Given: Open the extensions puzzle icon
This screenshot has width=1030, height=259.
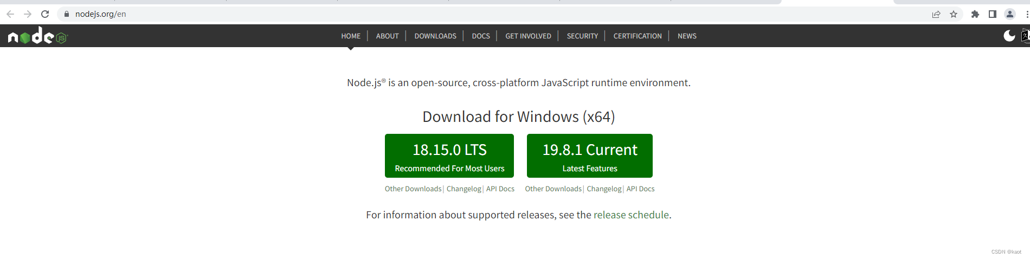Looking at the screenshot, I should click(975, 14).
